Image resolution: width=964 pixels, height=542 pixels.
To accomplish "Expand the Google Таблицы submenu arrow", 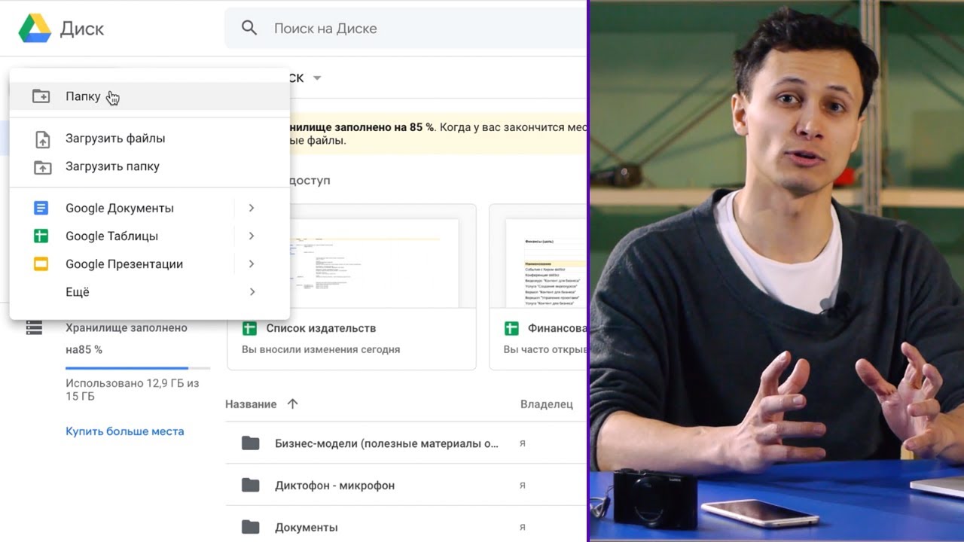I will [x=252, y=236].
